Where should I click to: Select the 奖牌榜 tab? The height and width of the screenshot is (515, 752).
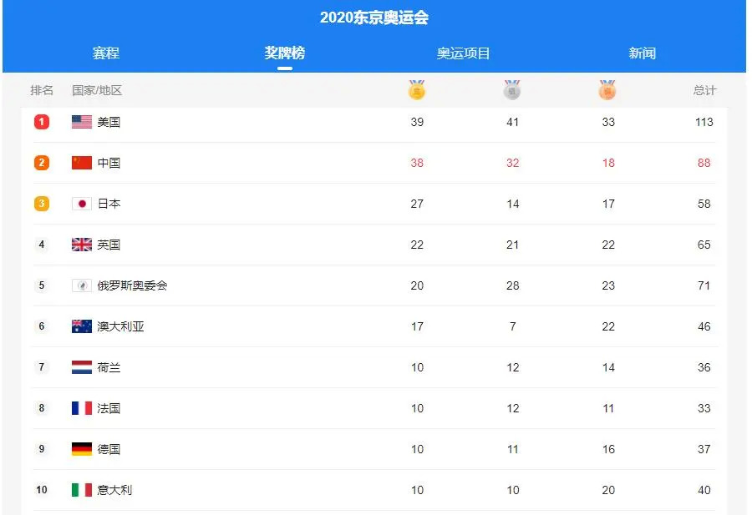[x=285, y=53]
